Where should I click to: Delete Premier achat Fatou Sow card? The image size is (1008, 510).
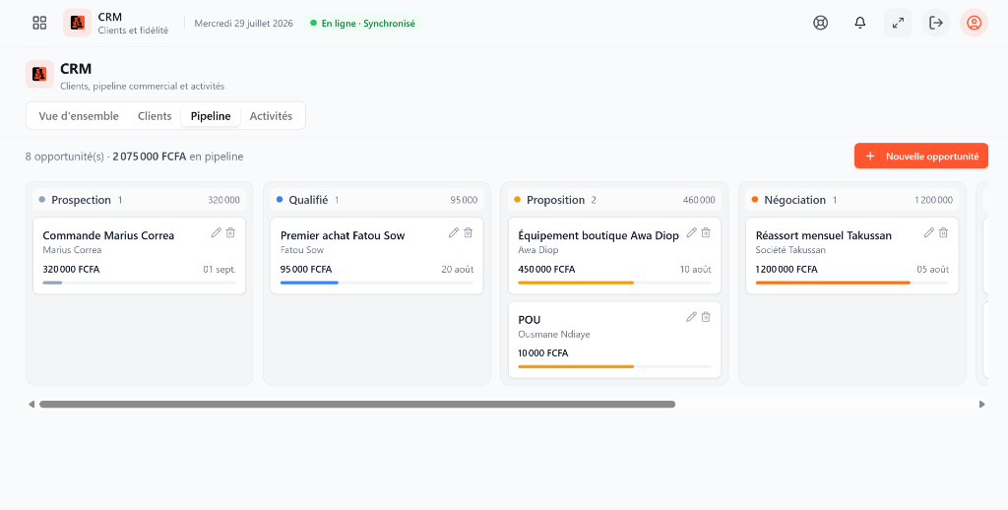(468, 232)
